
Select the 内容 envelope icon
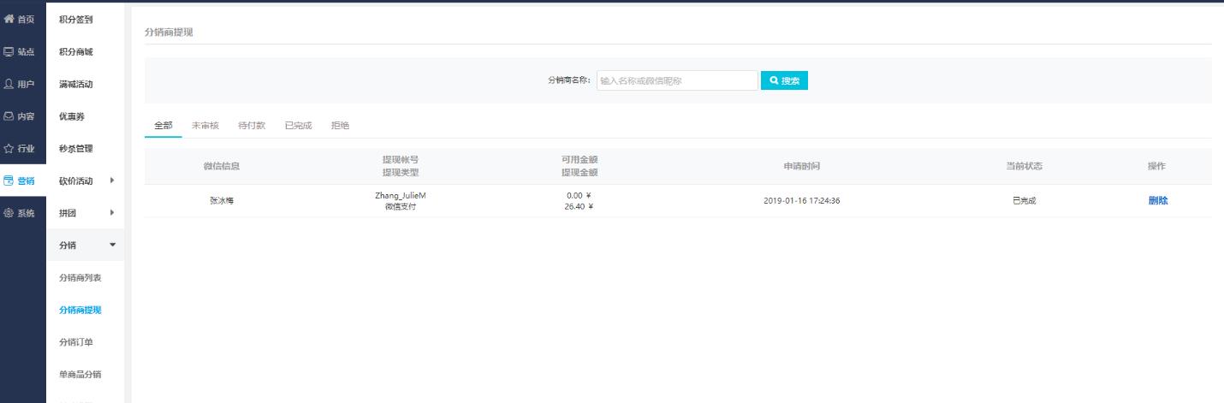click(9, 116)
